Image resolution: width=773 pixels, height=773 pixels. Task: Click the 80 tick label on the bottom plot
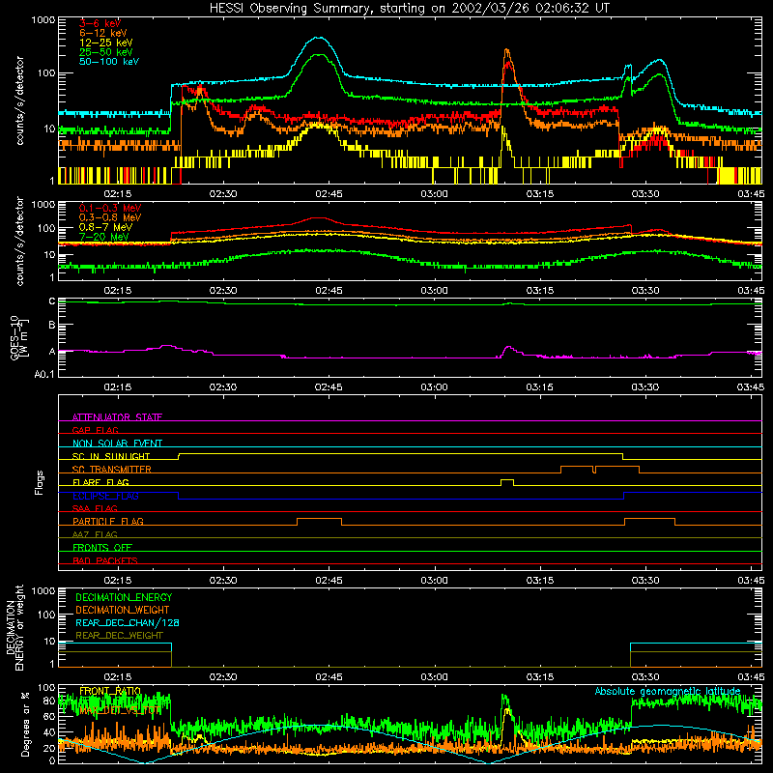click(x=49, y=701)
